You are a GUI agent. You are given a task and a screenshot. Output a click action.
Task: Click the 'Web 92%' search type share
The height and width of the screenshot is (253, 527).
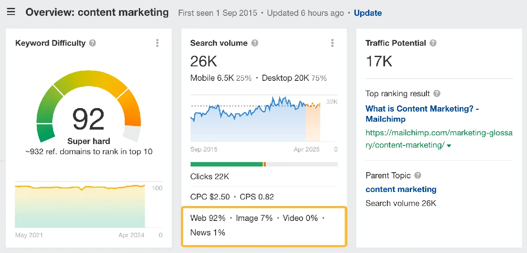click(x=208, y=218)
